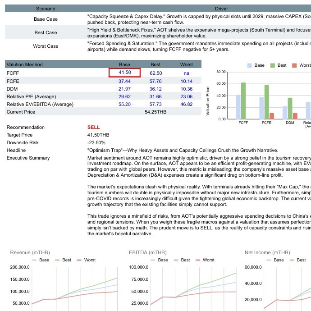
Task: Click the red Worst bar for FCFE
Action: (272, 116)
